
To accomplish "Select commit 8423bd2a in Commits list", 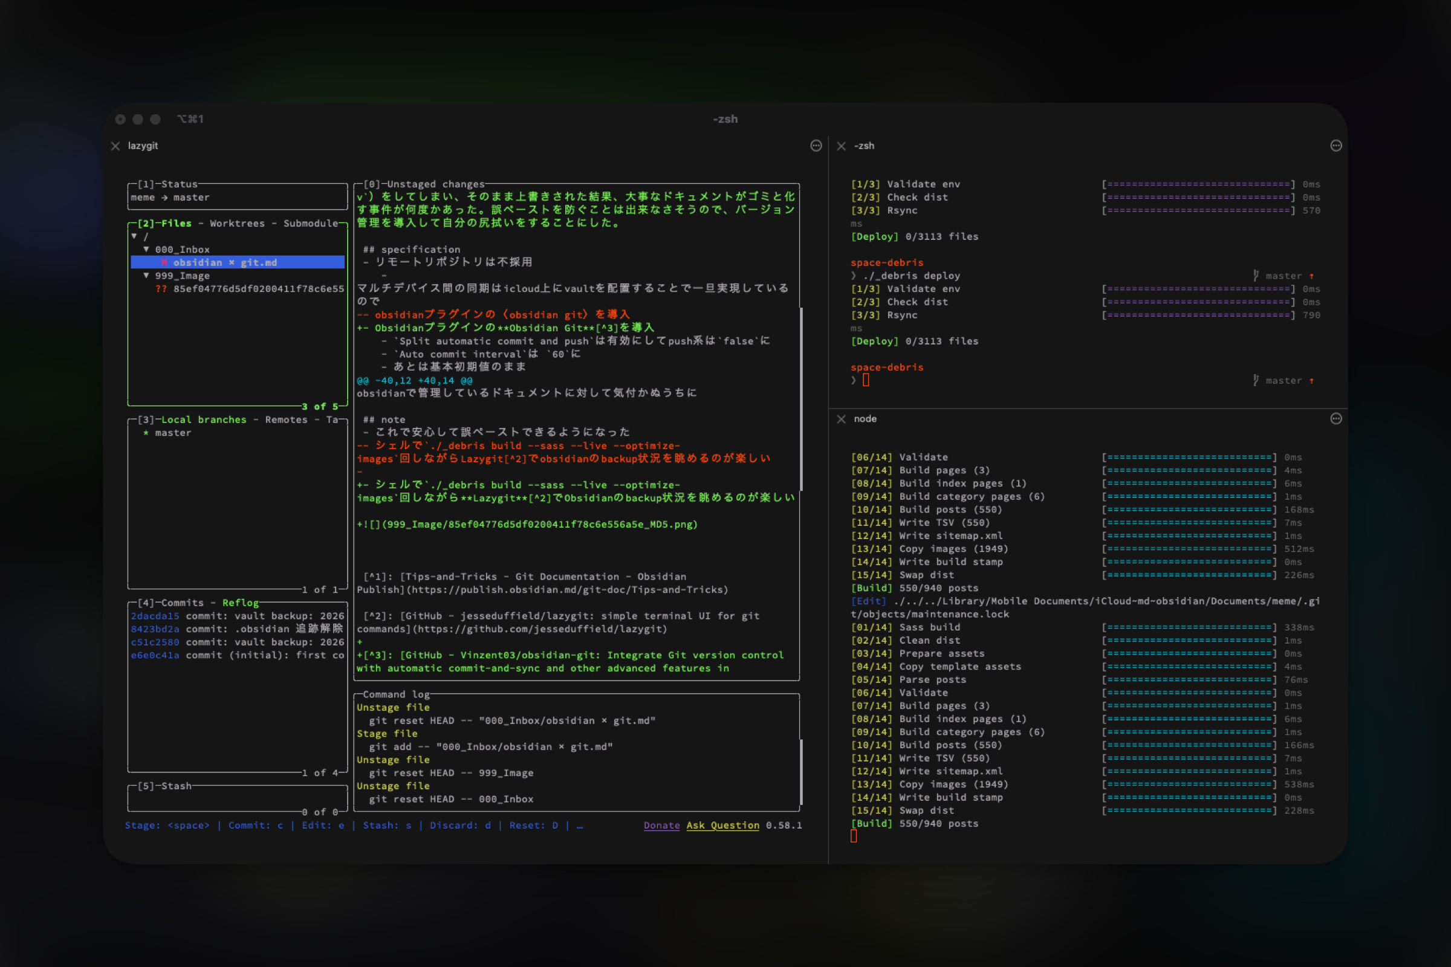I will tap(155, 629).
